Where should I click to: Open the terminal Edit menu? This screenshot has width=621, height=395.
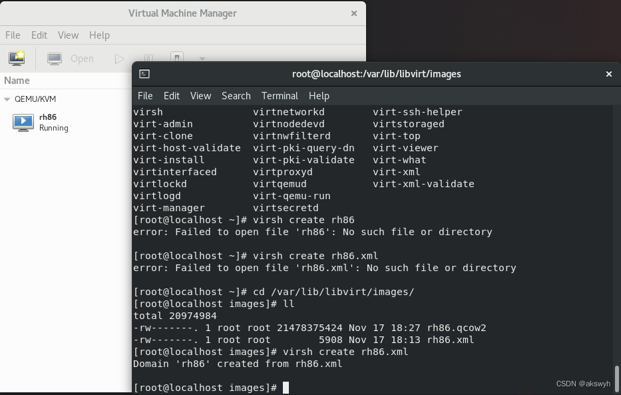pyautogui.click(x=172, y=96)
